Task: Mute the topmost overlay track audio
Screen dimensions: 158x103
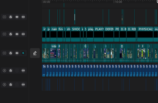Action: [23, 17]
